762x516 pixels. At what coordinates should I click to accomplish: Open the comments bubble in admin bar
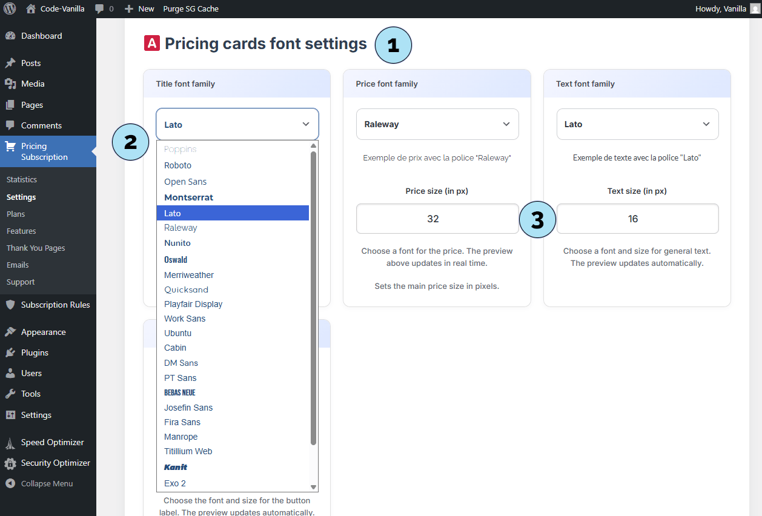[x=100, y=9]
